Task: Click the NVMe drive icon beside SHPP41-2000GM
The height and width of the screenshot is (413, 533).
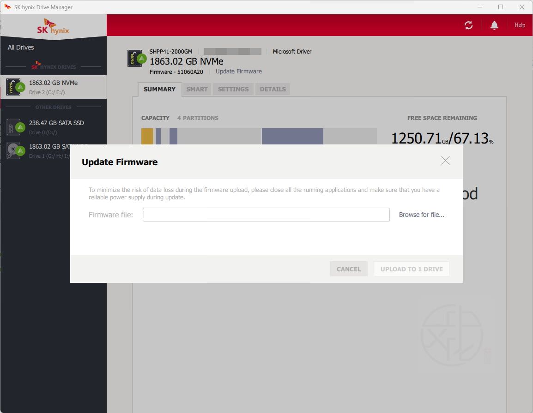Action: [137, 58]
